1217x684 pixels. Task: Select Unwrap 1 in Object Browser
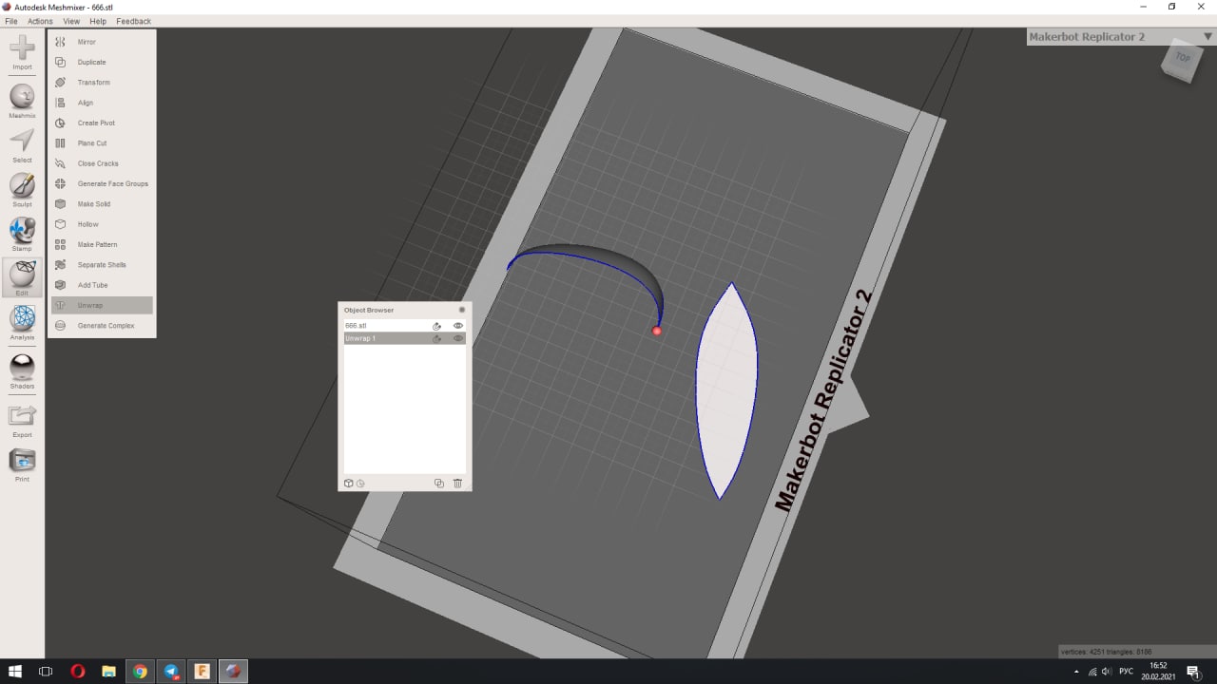pos(405,338)
